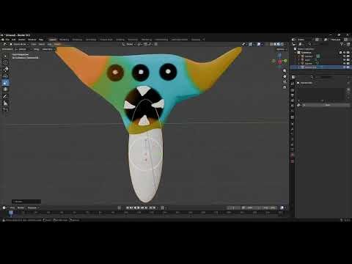Image resolution: width=352 pixels, height=264 pixels.
Task: Toggle Collection exclude checkbox in outliner
Action: [340, 53]
